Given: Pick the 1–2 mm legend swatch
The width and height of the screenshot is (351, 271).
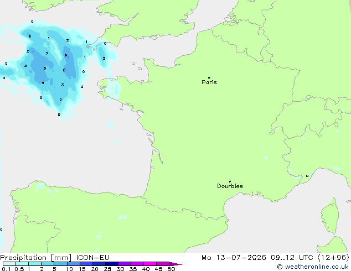Looking at the screenshot, I should (35, 264).
